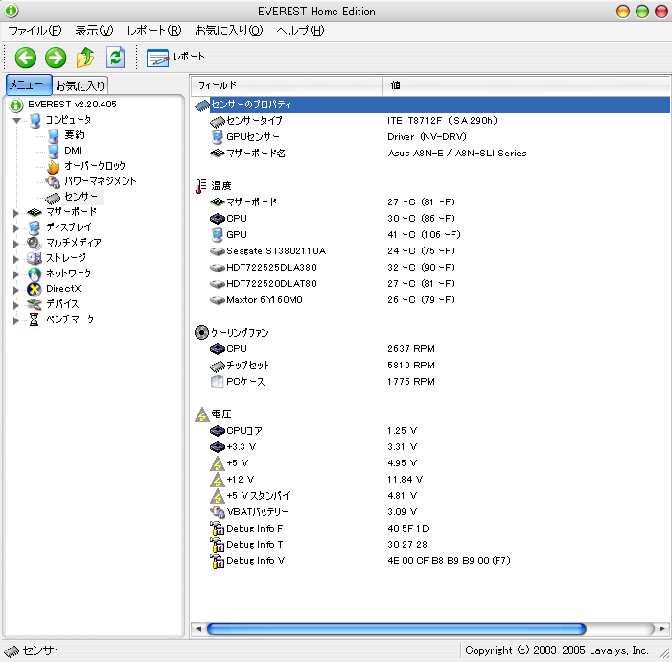Select the GPUセンサー row
Screen dimensions: 672x662
tap(431, 137)
